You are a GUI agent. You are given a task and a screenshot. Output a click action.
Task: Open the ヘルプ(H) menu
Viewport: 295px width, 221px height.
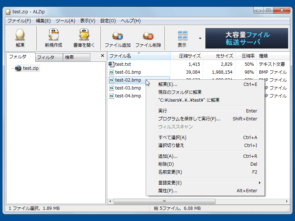(x=131, y=21)
